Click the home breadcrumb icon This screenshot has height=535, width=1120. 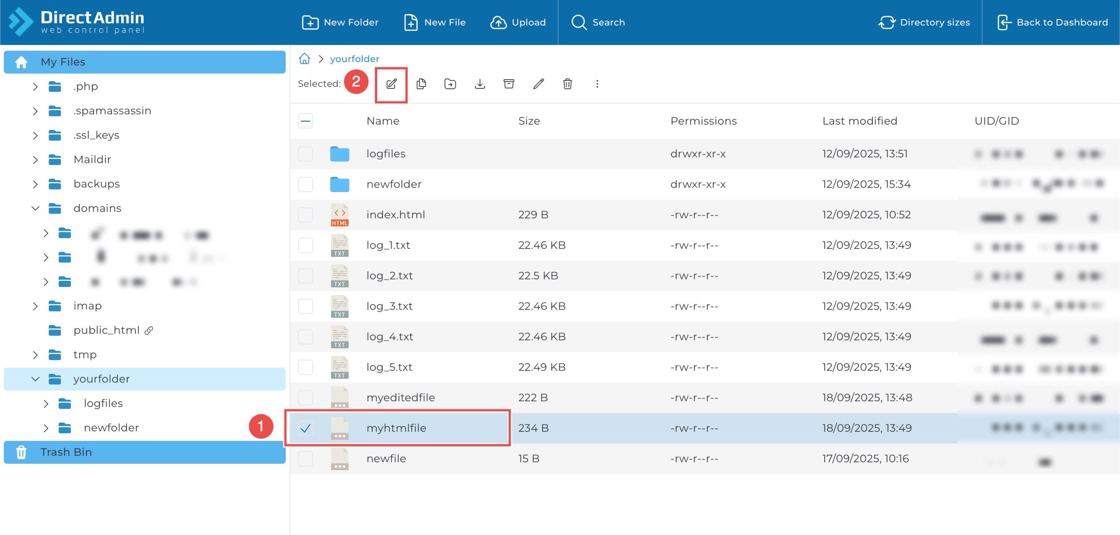304,59
